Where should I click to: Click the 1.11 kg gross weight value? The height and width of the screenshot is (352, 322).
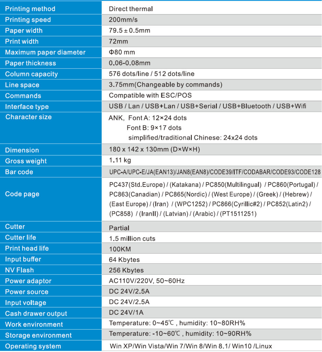(120, 161)
